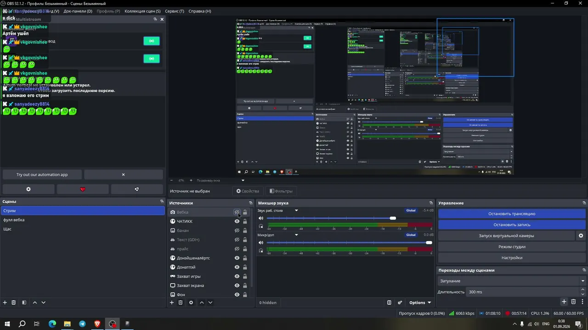Mute Микр/доп speaker icon
588x330 pixels.
261,242
